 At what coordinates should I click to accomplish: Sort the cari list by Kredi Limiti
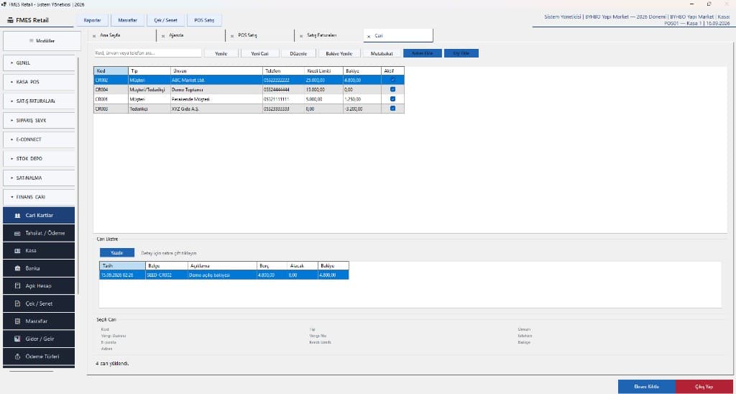[x=323, y=71]
